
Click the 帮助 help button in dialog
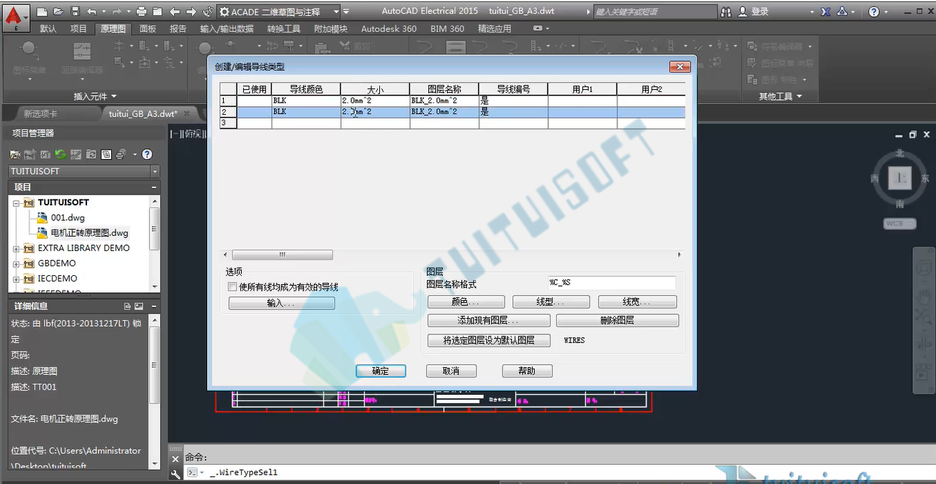click(527, 371)
